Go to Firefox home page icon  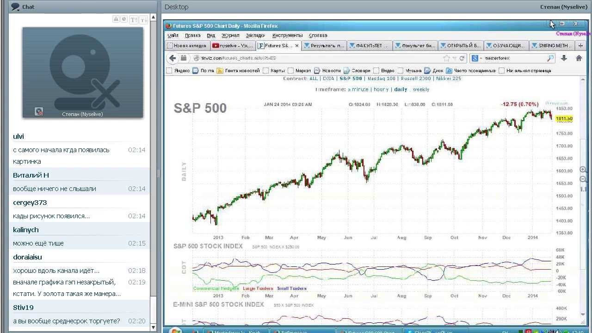click(579, 58)
